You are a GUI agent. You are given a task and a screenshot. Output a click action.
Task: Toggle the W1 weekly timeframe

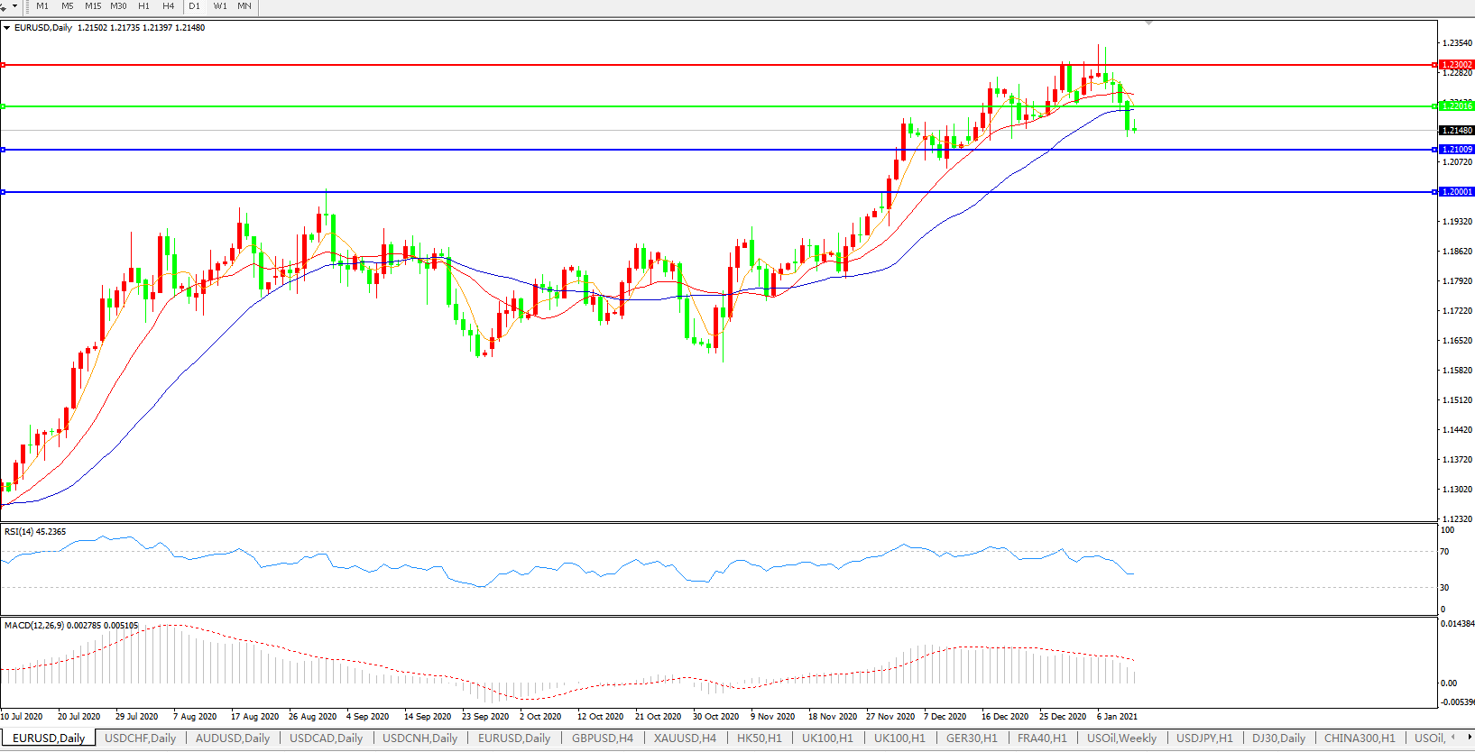point(220,6)
